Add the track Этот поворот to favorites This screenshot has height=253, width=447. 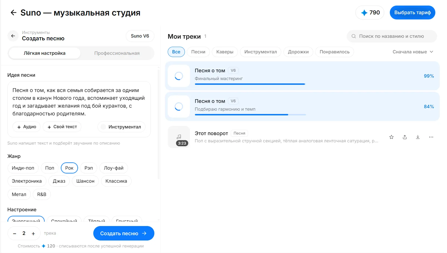[x=391, y=137]
